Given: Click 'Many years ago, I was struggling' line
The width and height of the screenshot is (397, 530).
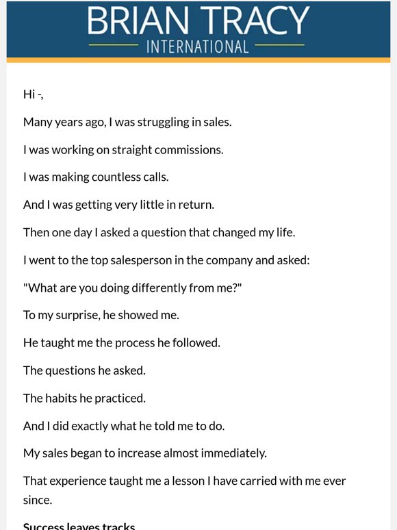Looking at the screenshot, I should [x=127, y=122].
